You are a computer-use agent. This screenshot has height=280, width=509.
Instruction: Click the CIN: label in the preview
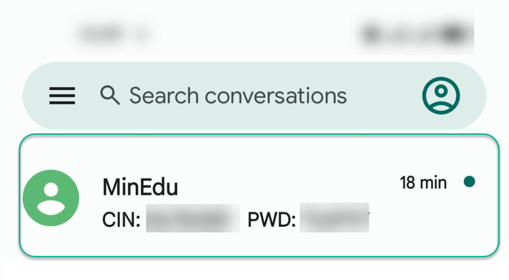[x=121, y=220]
